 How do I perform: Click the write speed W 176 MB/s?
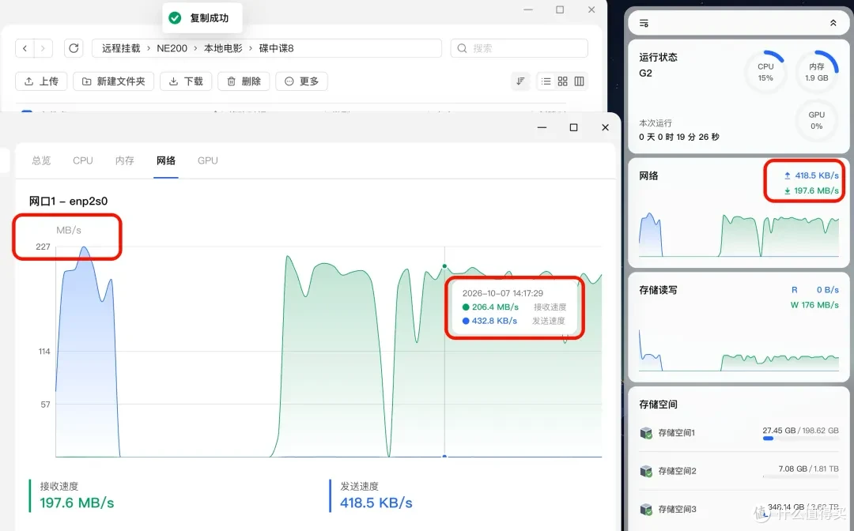tap(814, 305)
